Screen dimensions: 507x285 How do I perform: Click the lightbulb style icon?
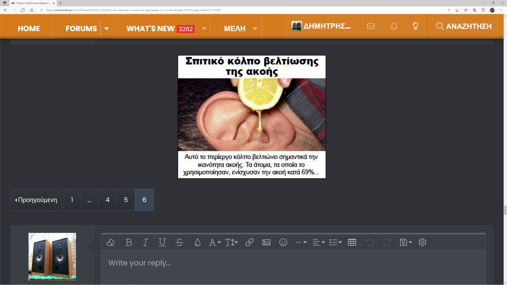pyautogui.click(x=415, y=26)
